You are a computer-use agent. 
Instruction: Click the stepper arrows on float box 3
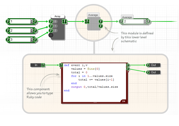point(31,39)
